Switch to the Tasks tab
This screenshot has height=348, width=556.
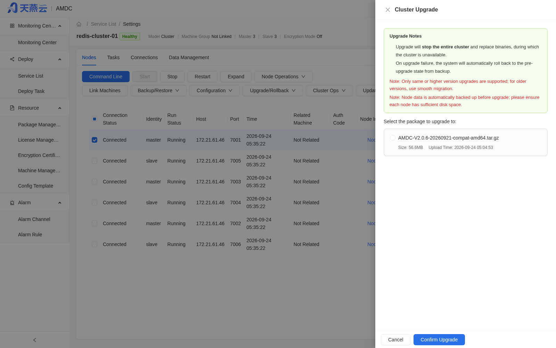click(113, 57)
